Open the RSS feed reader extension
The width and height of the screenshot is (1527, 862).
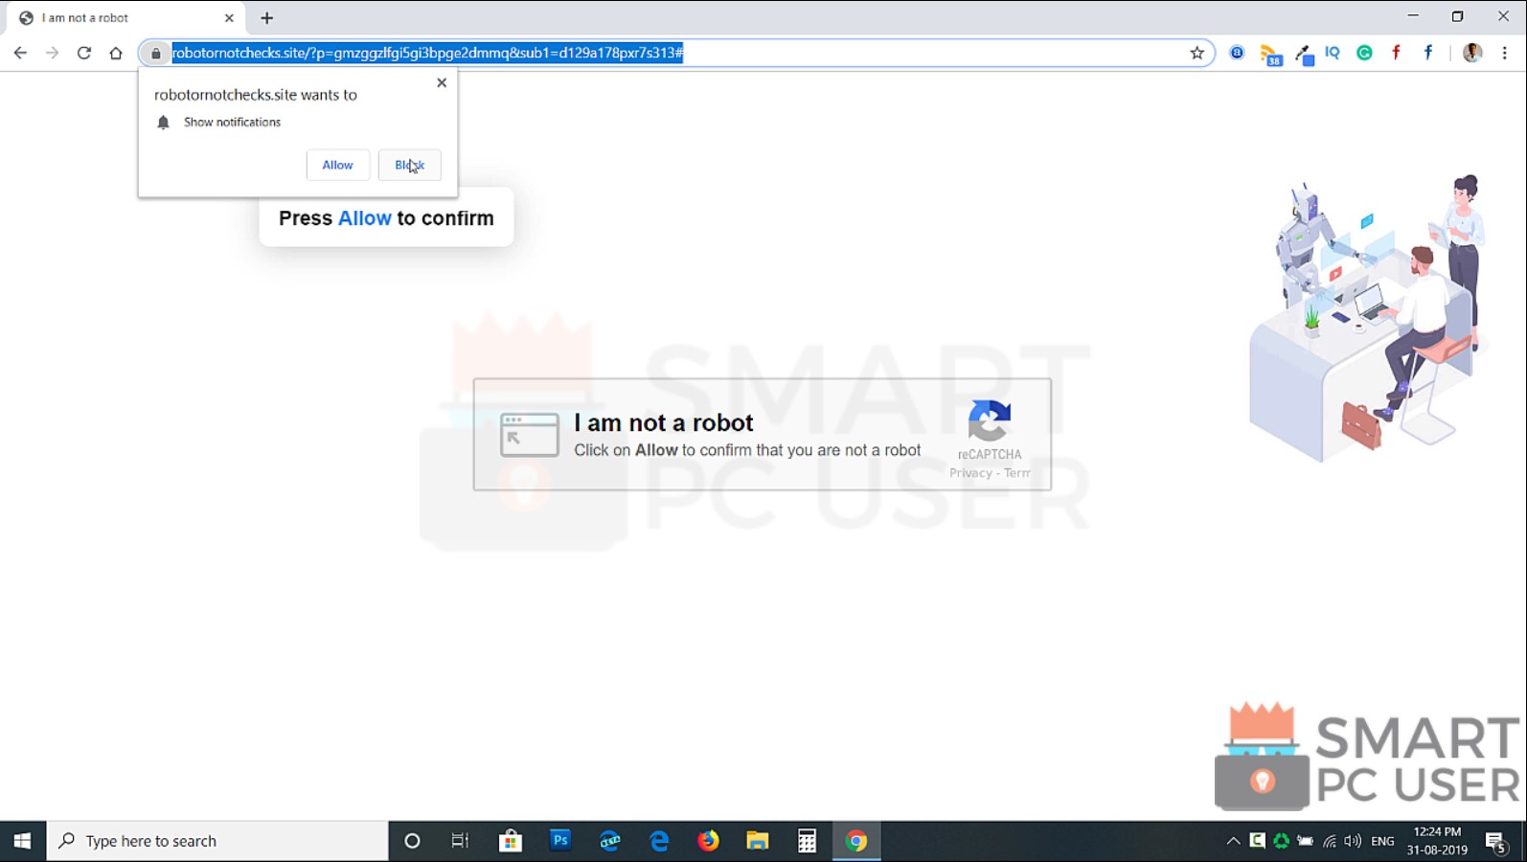pyautogui.click(x=1270, y=55)
